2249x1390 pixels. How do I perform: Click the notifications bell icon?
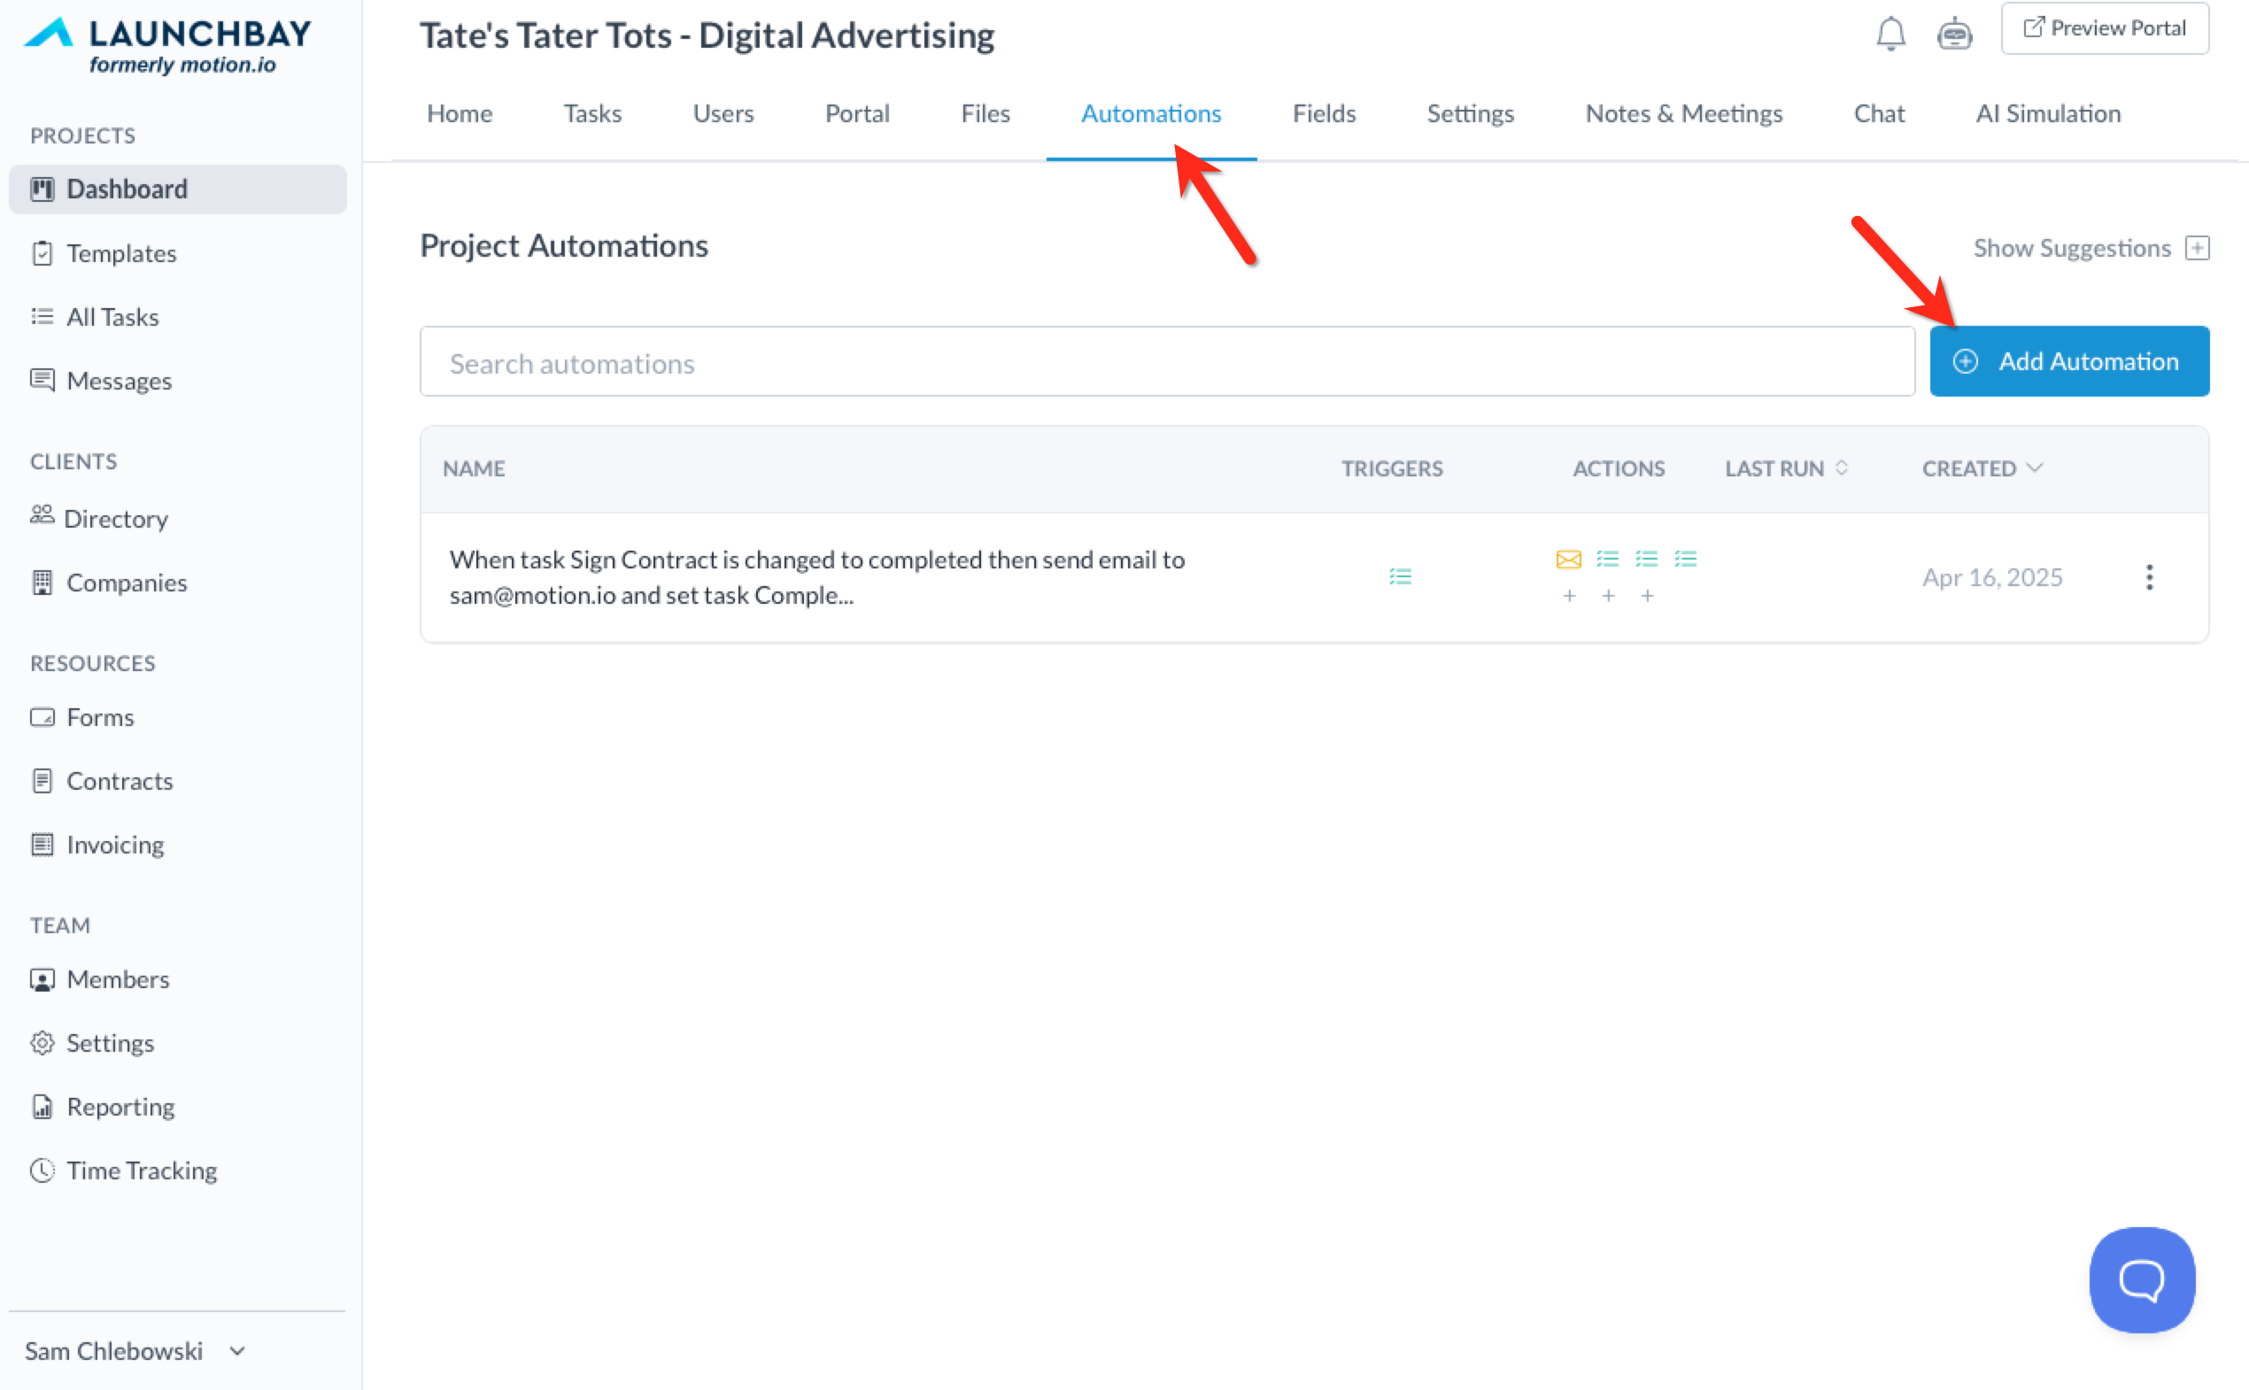pyautogui.click(x=1890, y=35)
